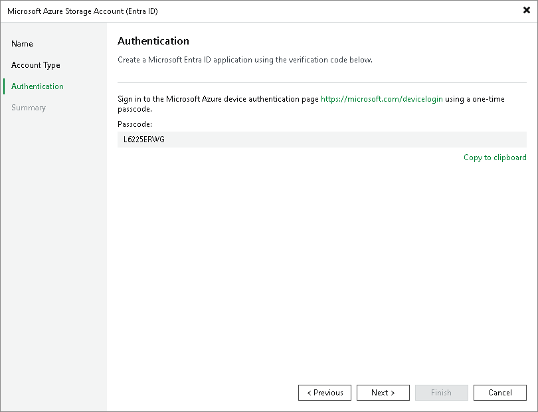
Task: Close the Azure Storage Account dialog
Action: [x=526, y=11]
